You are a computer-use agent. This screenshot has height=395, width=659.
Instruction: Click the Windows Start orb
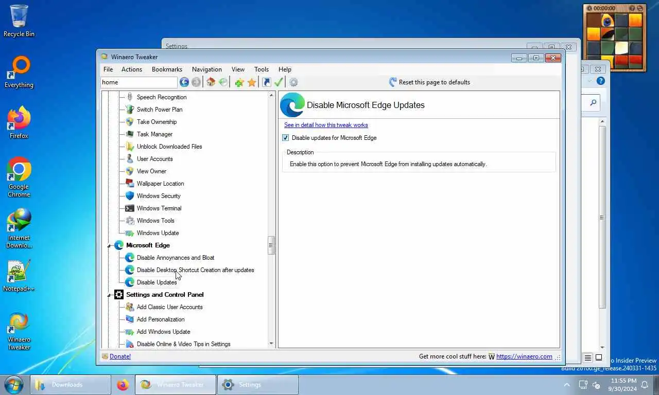[x=14, y=384]
